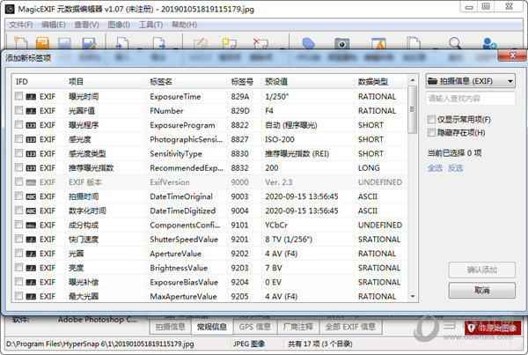The height and width of the screenshot is (355, 528).
Task: Click the 123 icon in ExposureProgram row
Action: [31, 125]
